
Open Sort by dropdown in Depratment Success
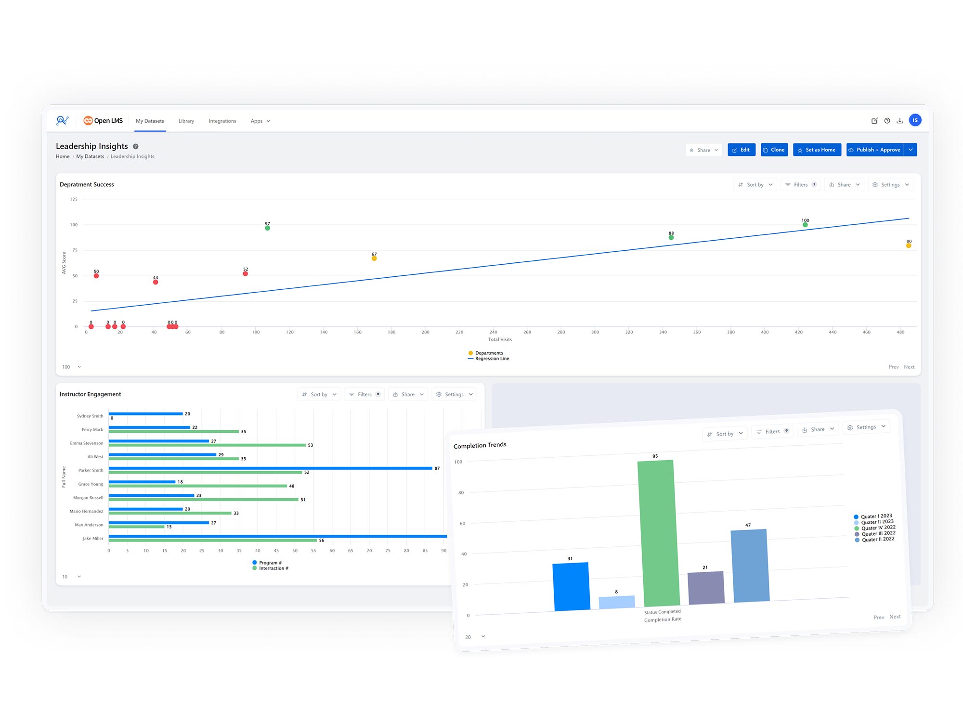point(755,185)
